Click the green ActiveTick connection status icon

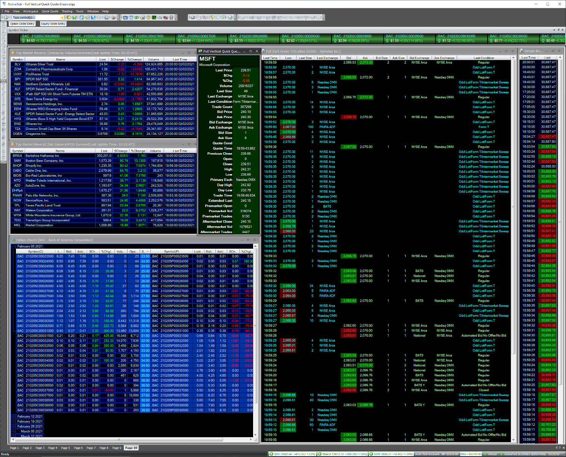[x=501, y=454]
